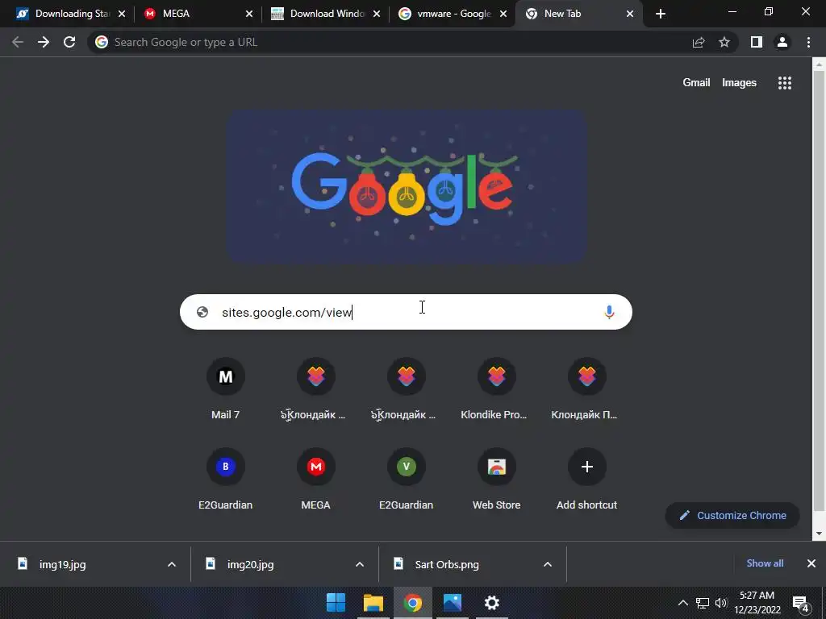Click the browser back arrow
The image size is (826, 619).
18,42
